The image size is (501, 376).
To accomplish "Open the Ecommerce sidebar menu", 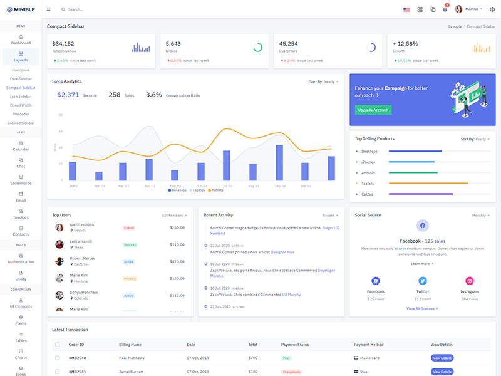I will (x=21, y=180).
